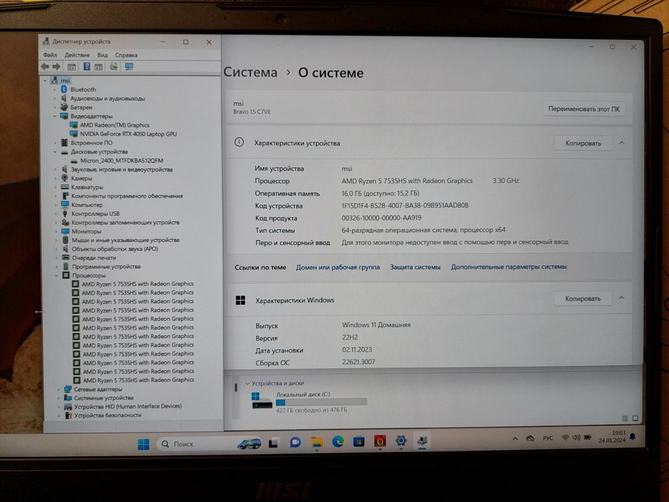Open the Windows Start button on the taskbar
Image resolution: width=669 pixels, height=502 pixels.
[x=144, y=444]
